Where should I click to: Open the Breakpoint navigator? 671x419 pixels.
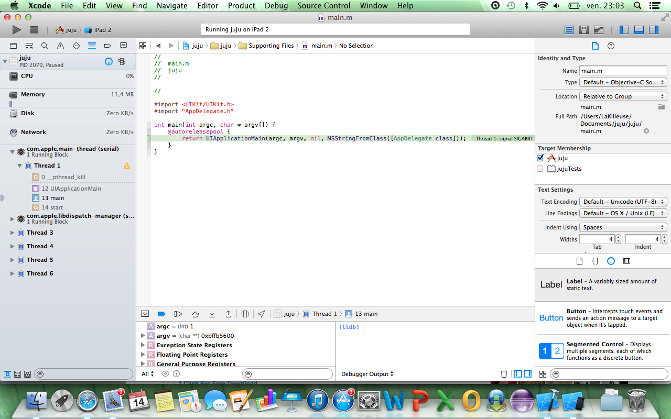click(107, 46)
